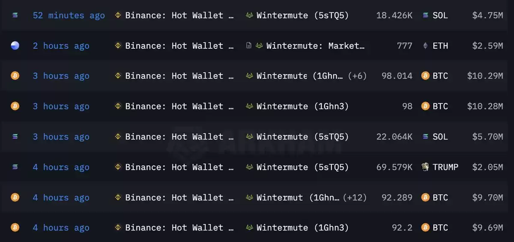
Task: Click the TRUMP token icon
Action: 425,167
